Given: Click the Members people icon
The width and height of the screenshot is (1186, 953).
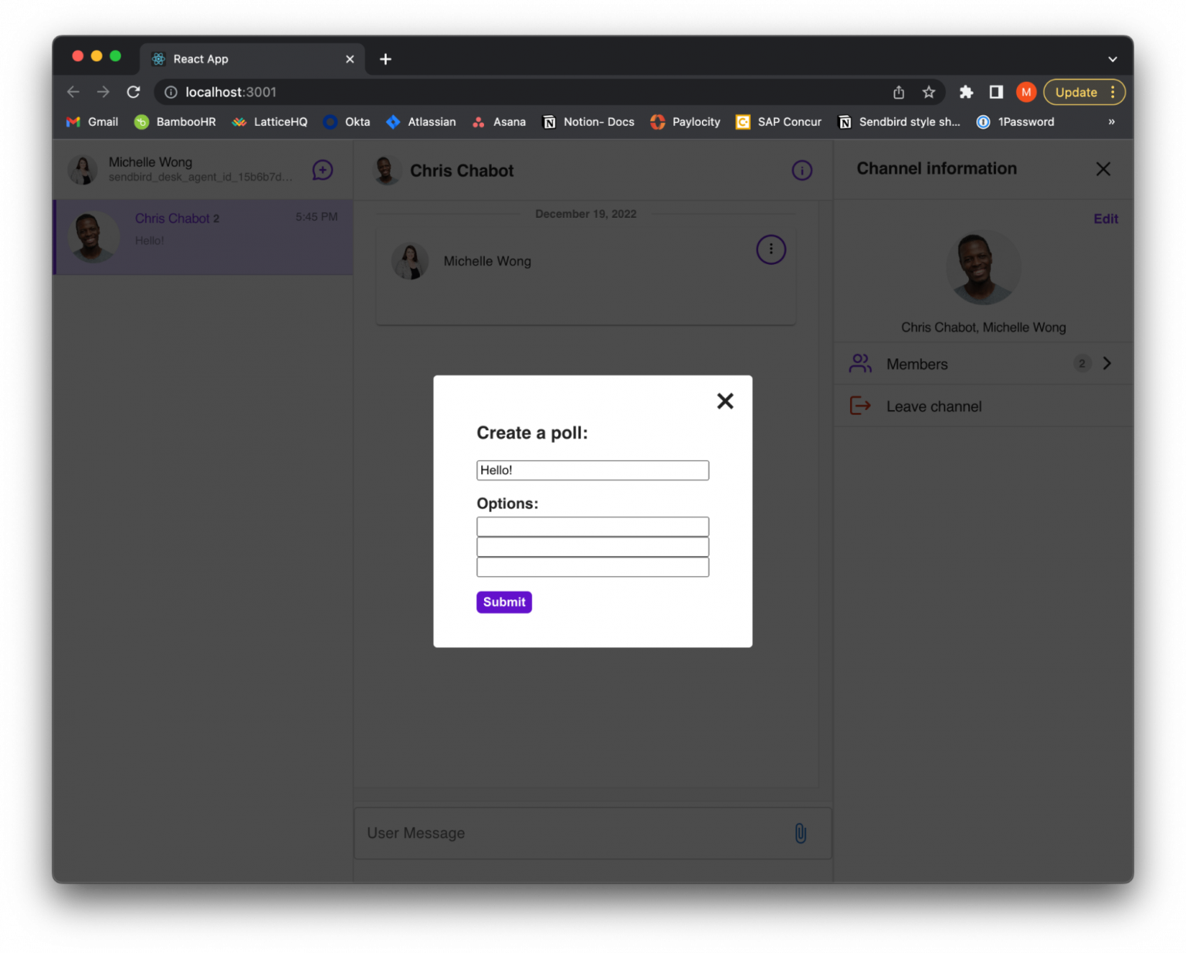Looking at the screenshot, I should [x=860, y=363].
